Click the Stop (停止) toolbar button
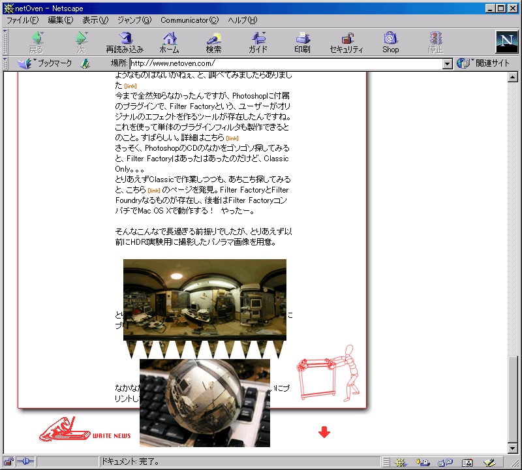This screenshot has width=522, height=470. point(435,42)
